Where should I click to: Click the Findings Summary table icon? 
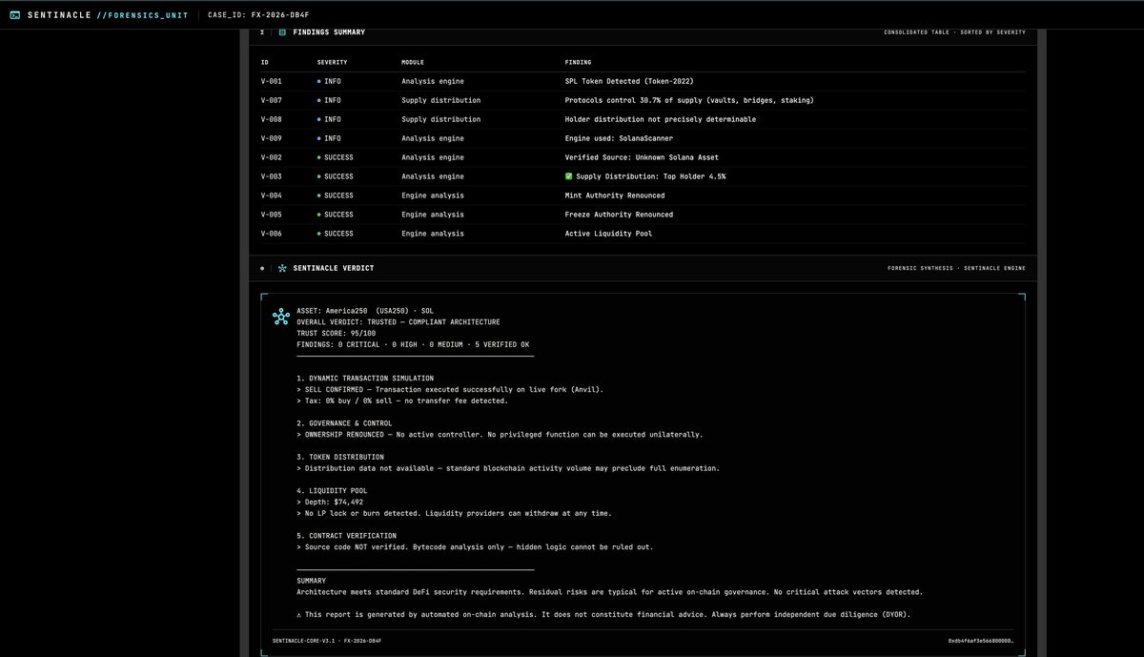click(282, 32)
